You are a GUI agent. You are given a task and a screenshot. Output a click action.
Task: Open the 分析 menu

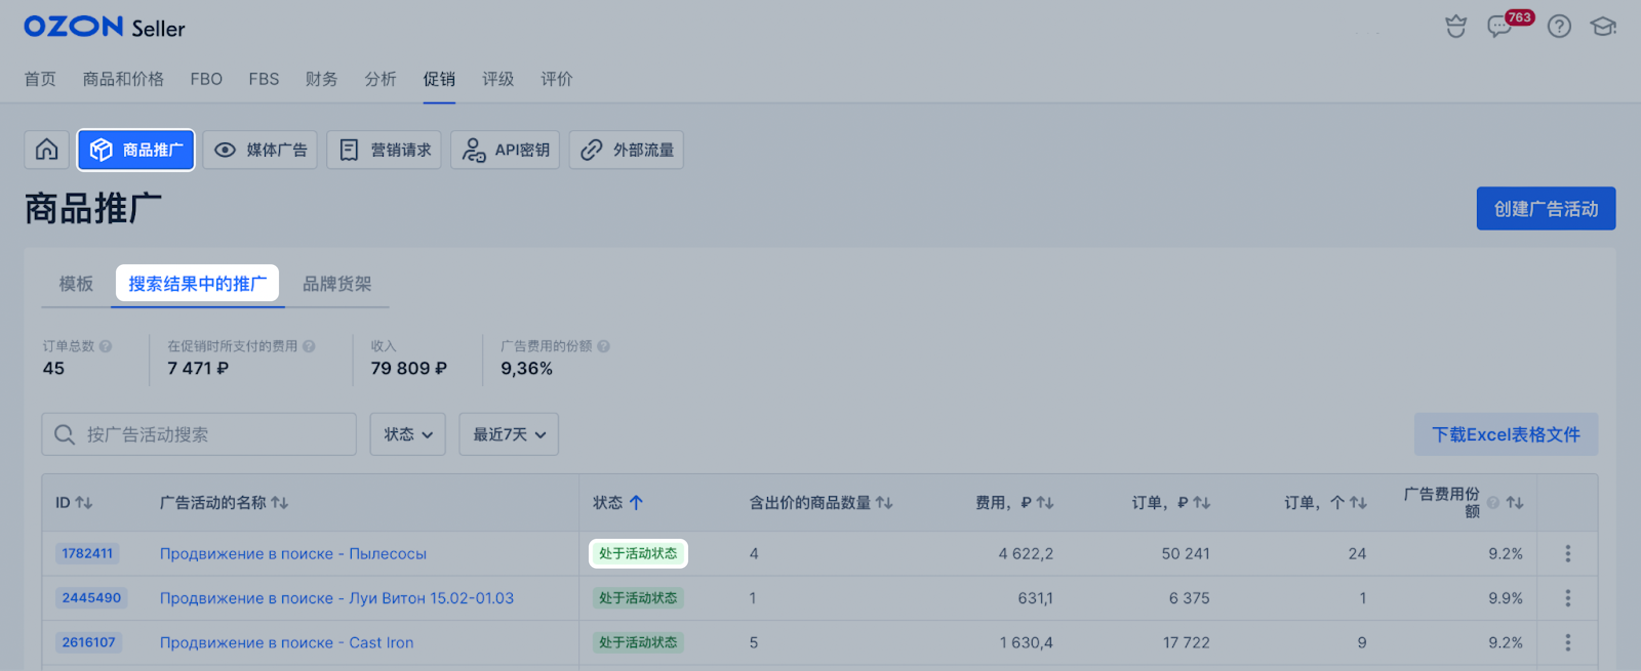[381, 79]
